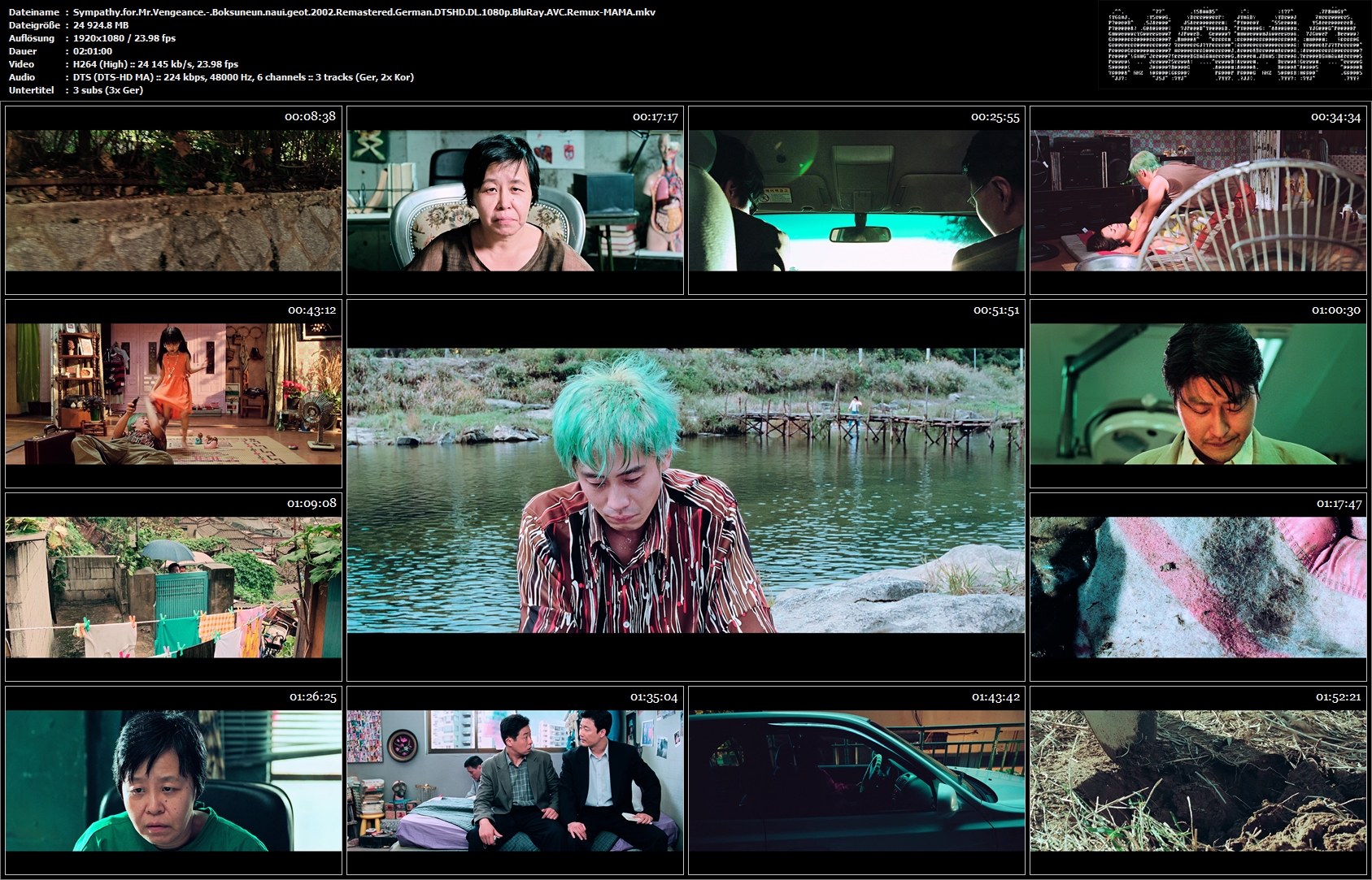Open thumbnail at timestamp 01:35:04
Image resolution: width=1372 pixels, height=880 pixels.
point(515,780)
